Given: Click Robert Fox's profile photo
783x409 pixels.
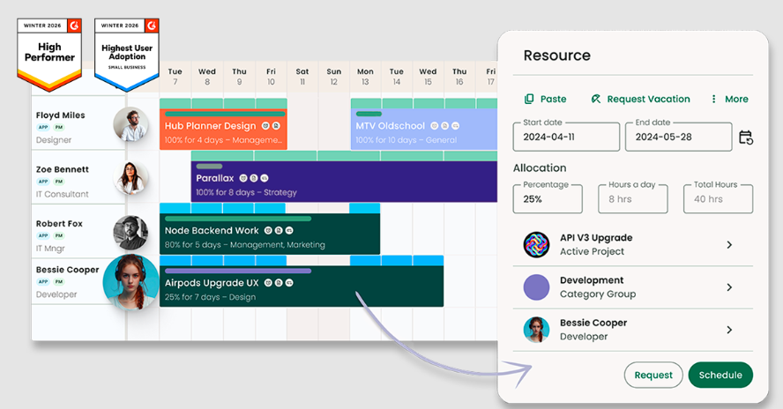Looking at the screenshot, I should pyautogui.click(x=130, y=232).
